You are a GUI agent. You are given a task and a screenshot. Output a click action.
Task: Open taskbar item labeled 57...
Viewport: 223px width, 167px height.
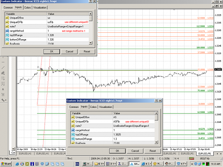coord(135,164)
